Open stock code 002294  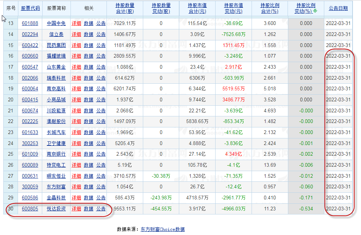(30, 35)
